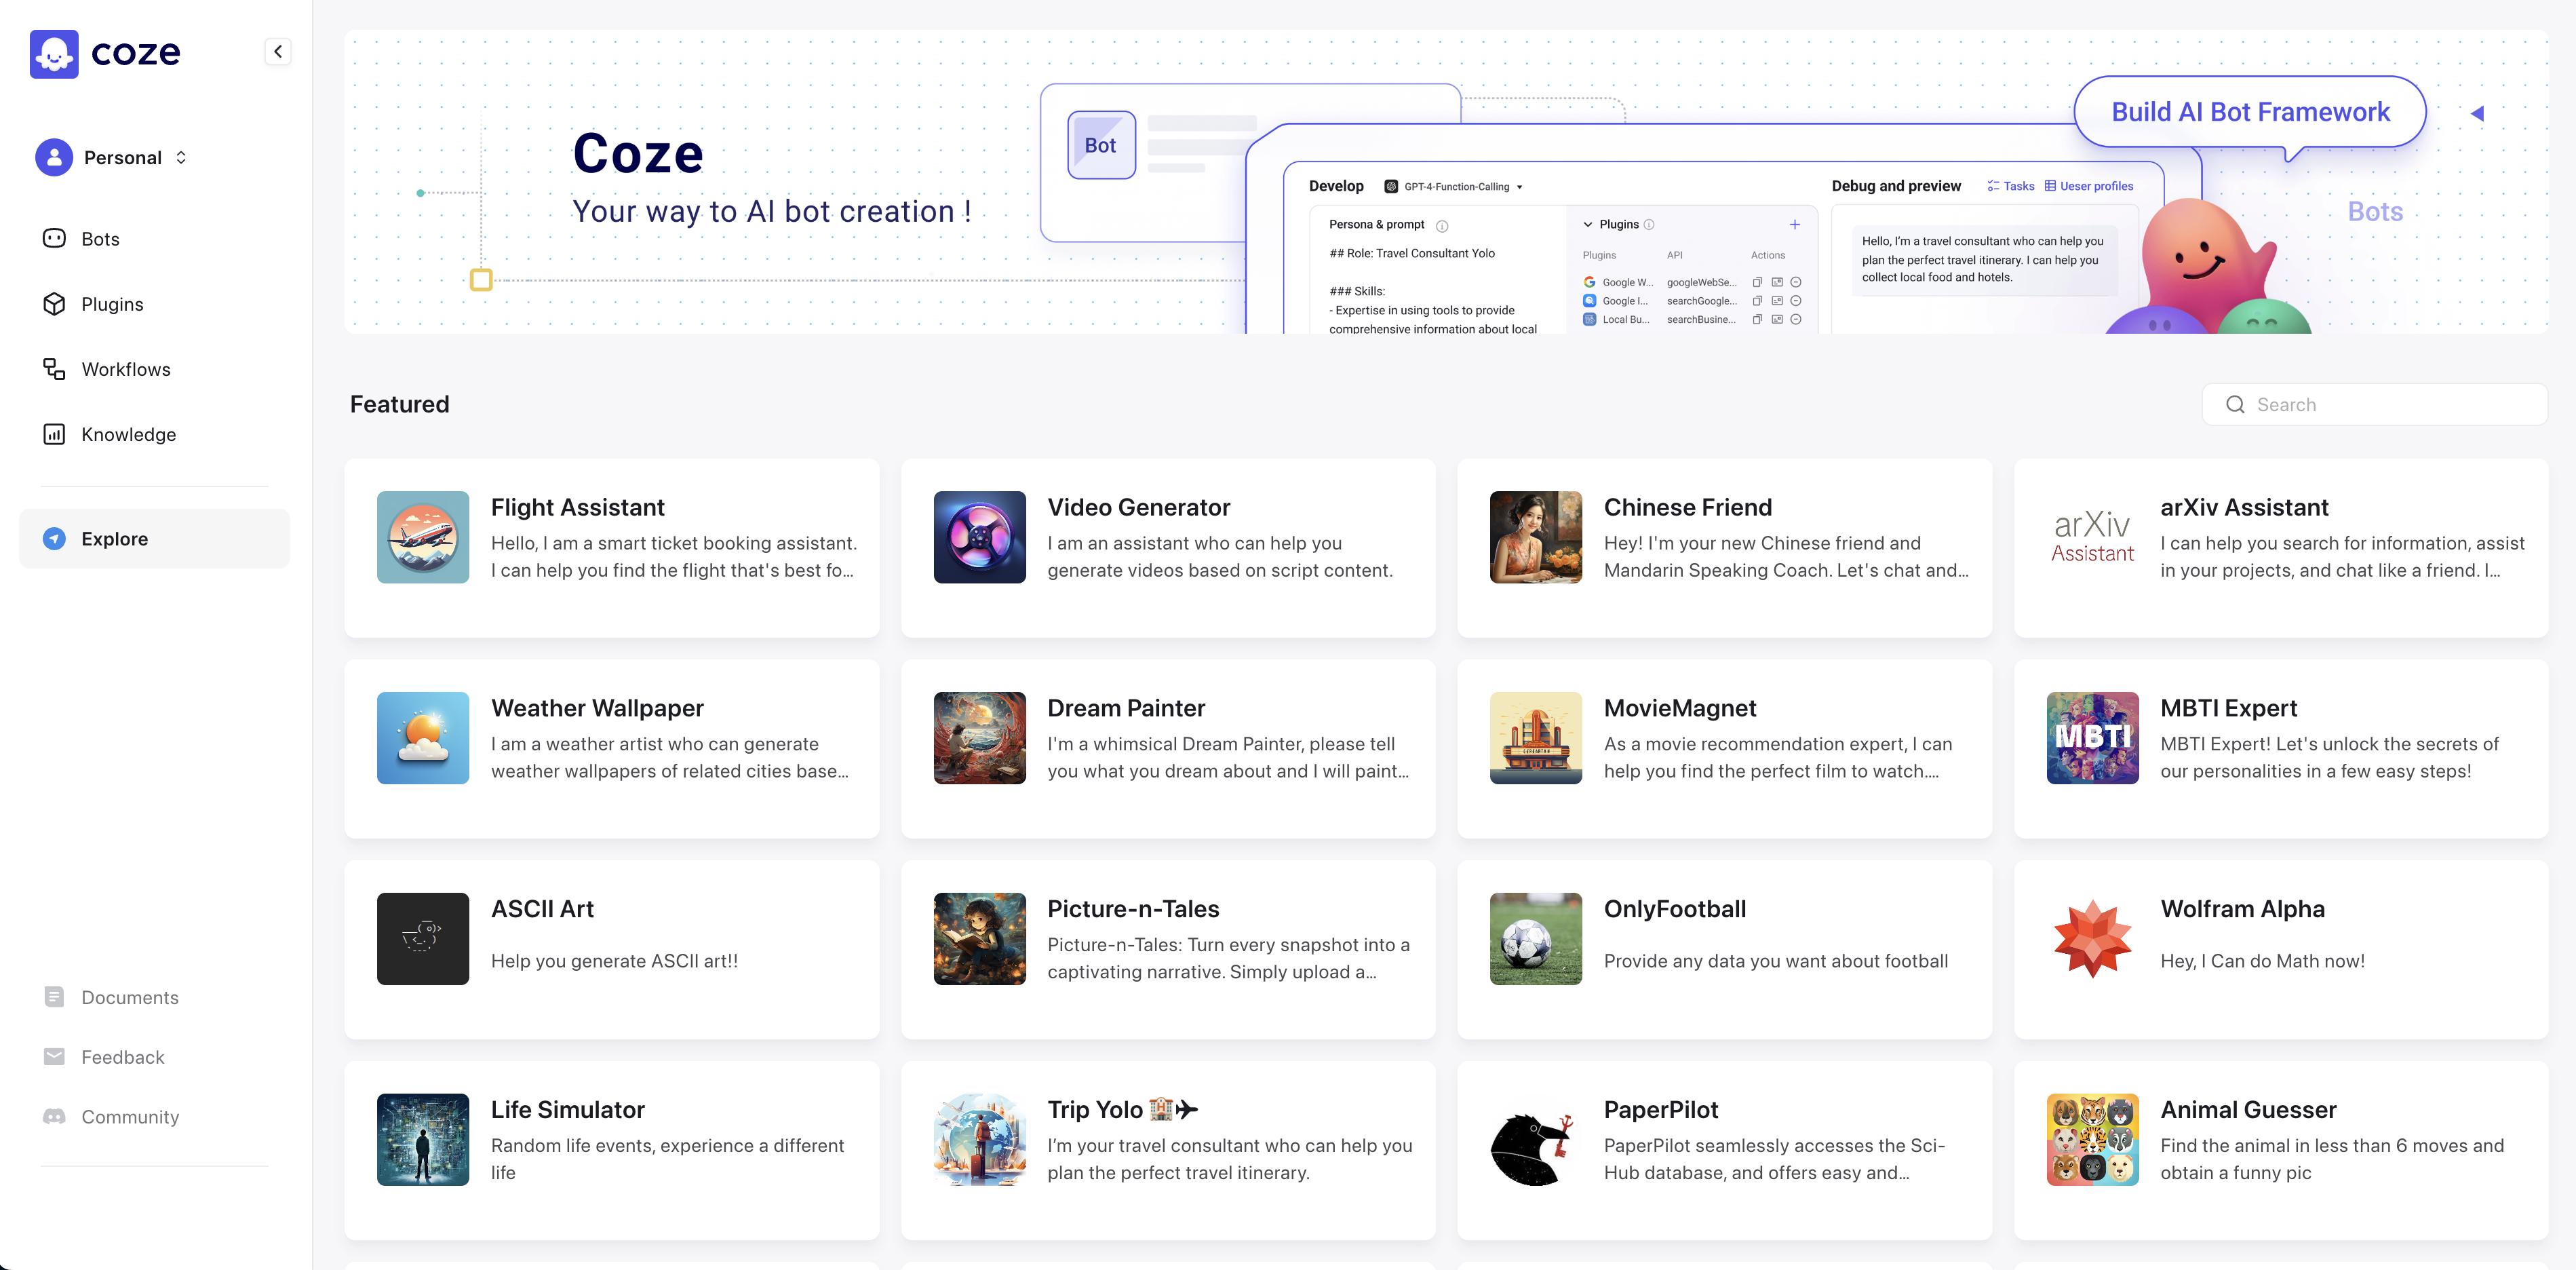Select the Video Generator bot thumbnail

click(x=979, y=537)
